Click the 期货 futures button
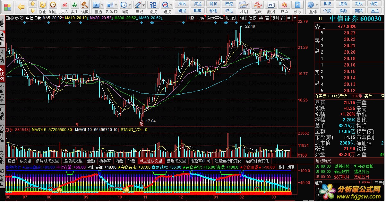 359,11
